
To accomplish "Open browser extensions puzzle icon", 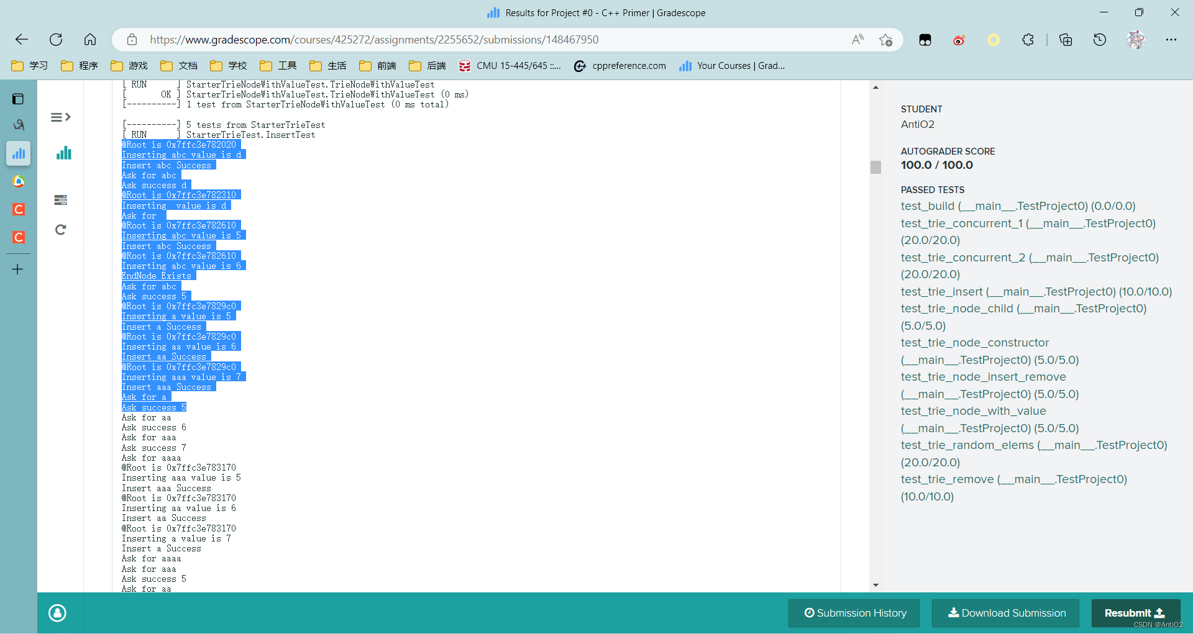I will pyautogui.click(x=1028, y=40).
